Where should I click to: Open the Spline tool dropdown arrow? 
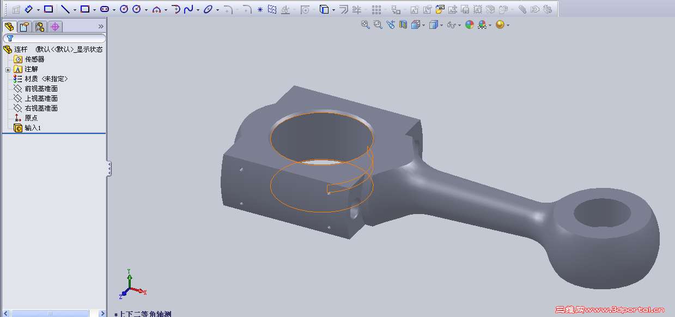click(x=198, y=10)
